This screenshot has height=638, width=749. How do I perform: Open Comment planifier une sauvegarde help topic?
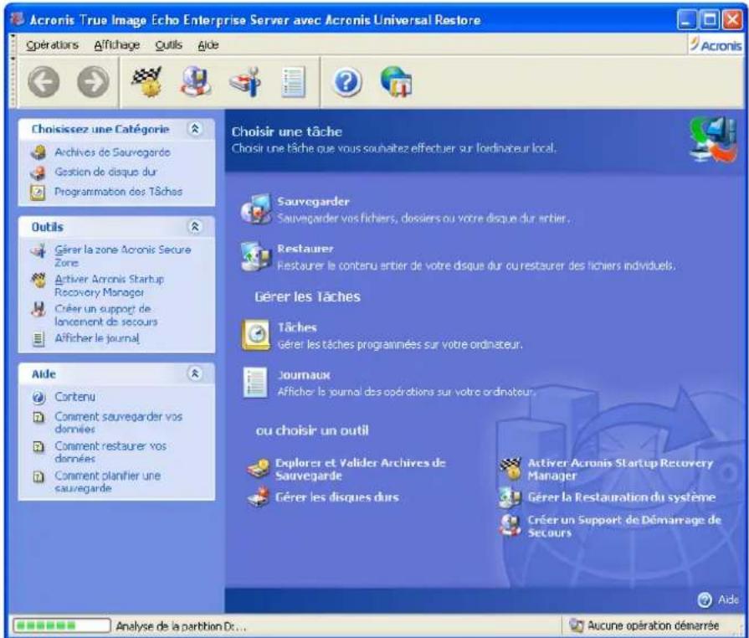107,481
